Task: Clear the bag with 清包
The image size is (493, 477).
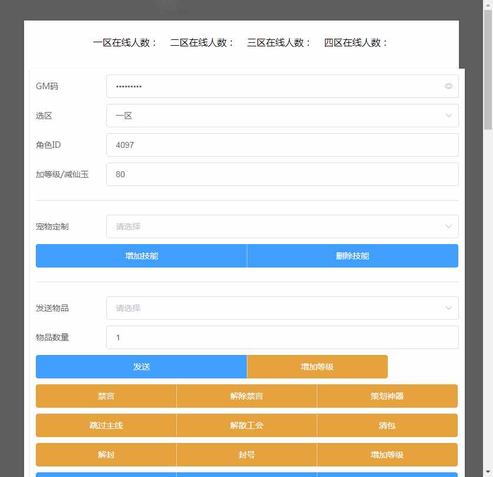Action: coord(387,425)
